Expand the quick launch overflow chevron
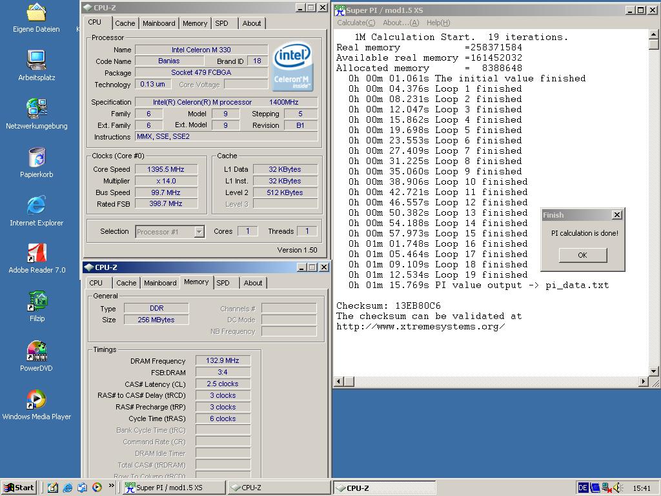 click(x=111, y=486)
